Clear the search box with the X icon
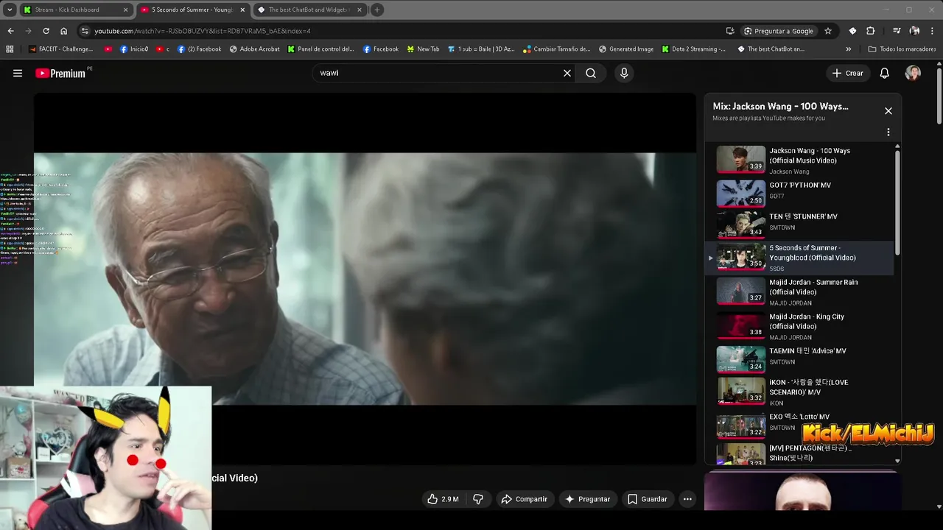Viewport: 943px width, 530px height. [x=567, y=73]
